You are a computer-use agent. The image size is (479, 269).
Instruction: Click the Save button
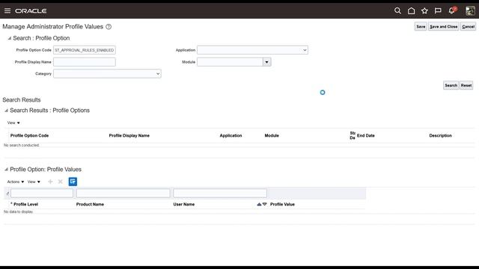[421, 27]
